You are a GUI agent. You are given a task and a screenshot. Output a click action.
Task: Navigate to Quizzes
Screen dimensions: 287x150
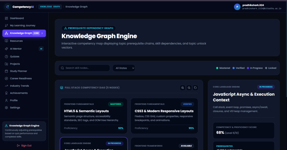(24, 56)
